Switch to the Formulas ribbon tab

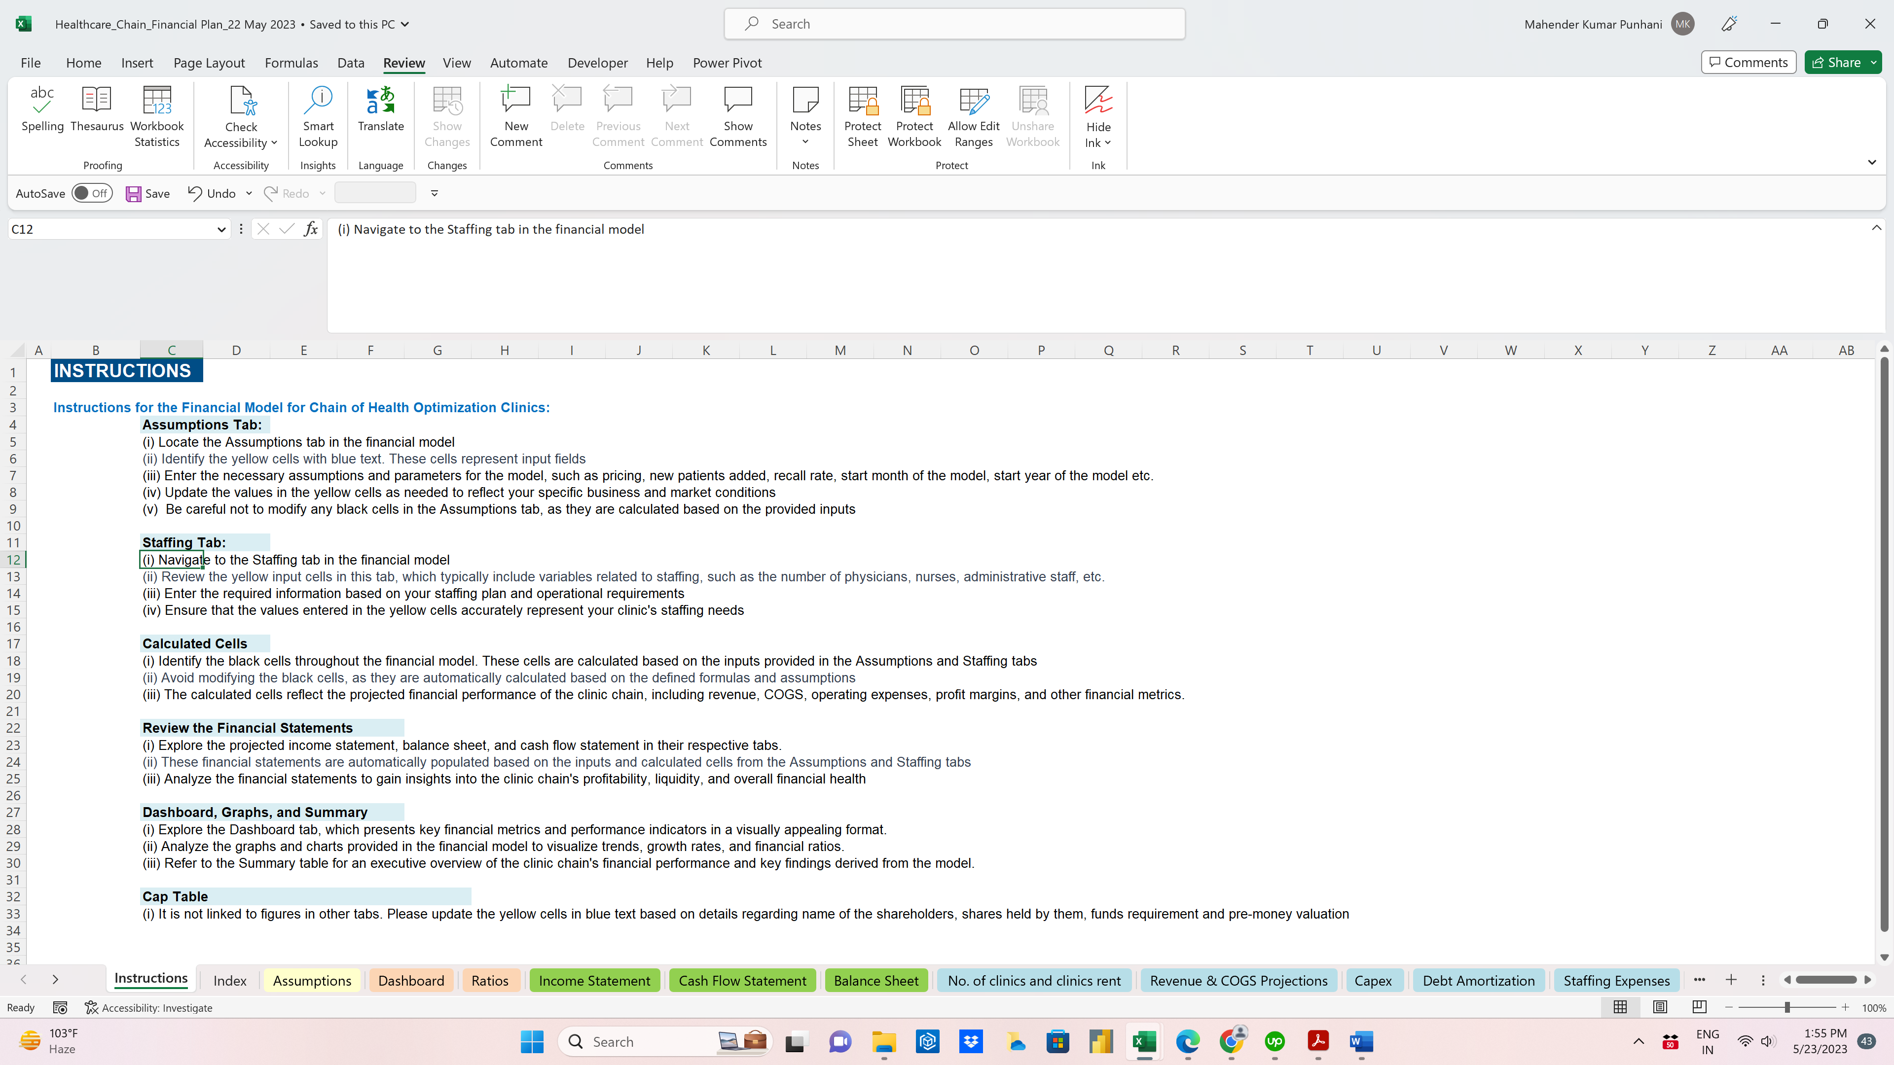[x=291, y=63]
